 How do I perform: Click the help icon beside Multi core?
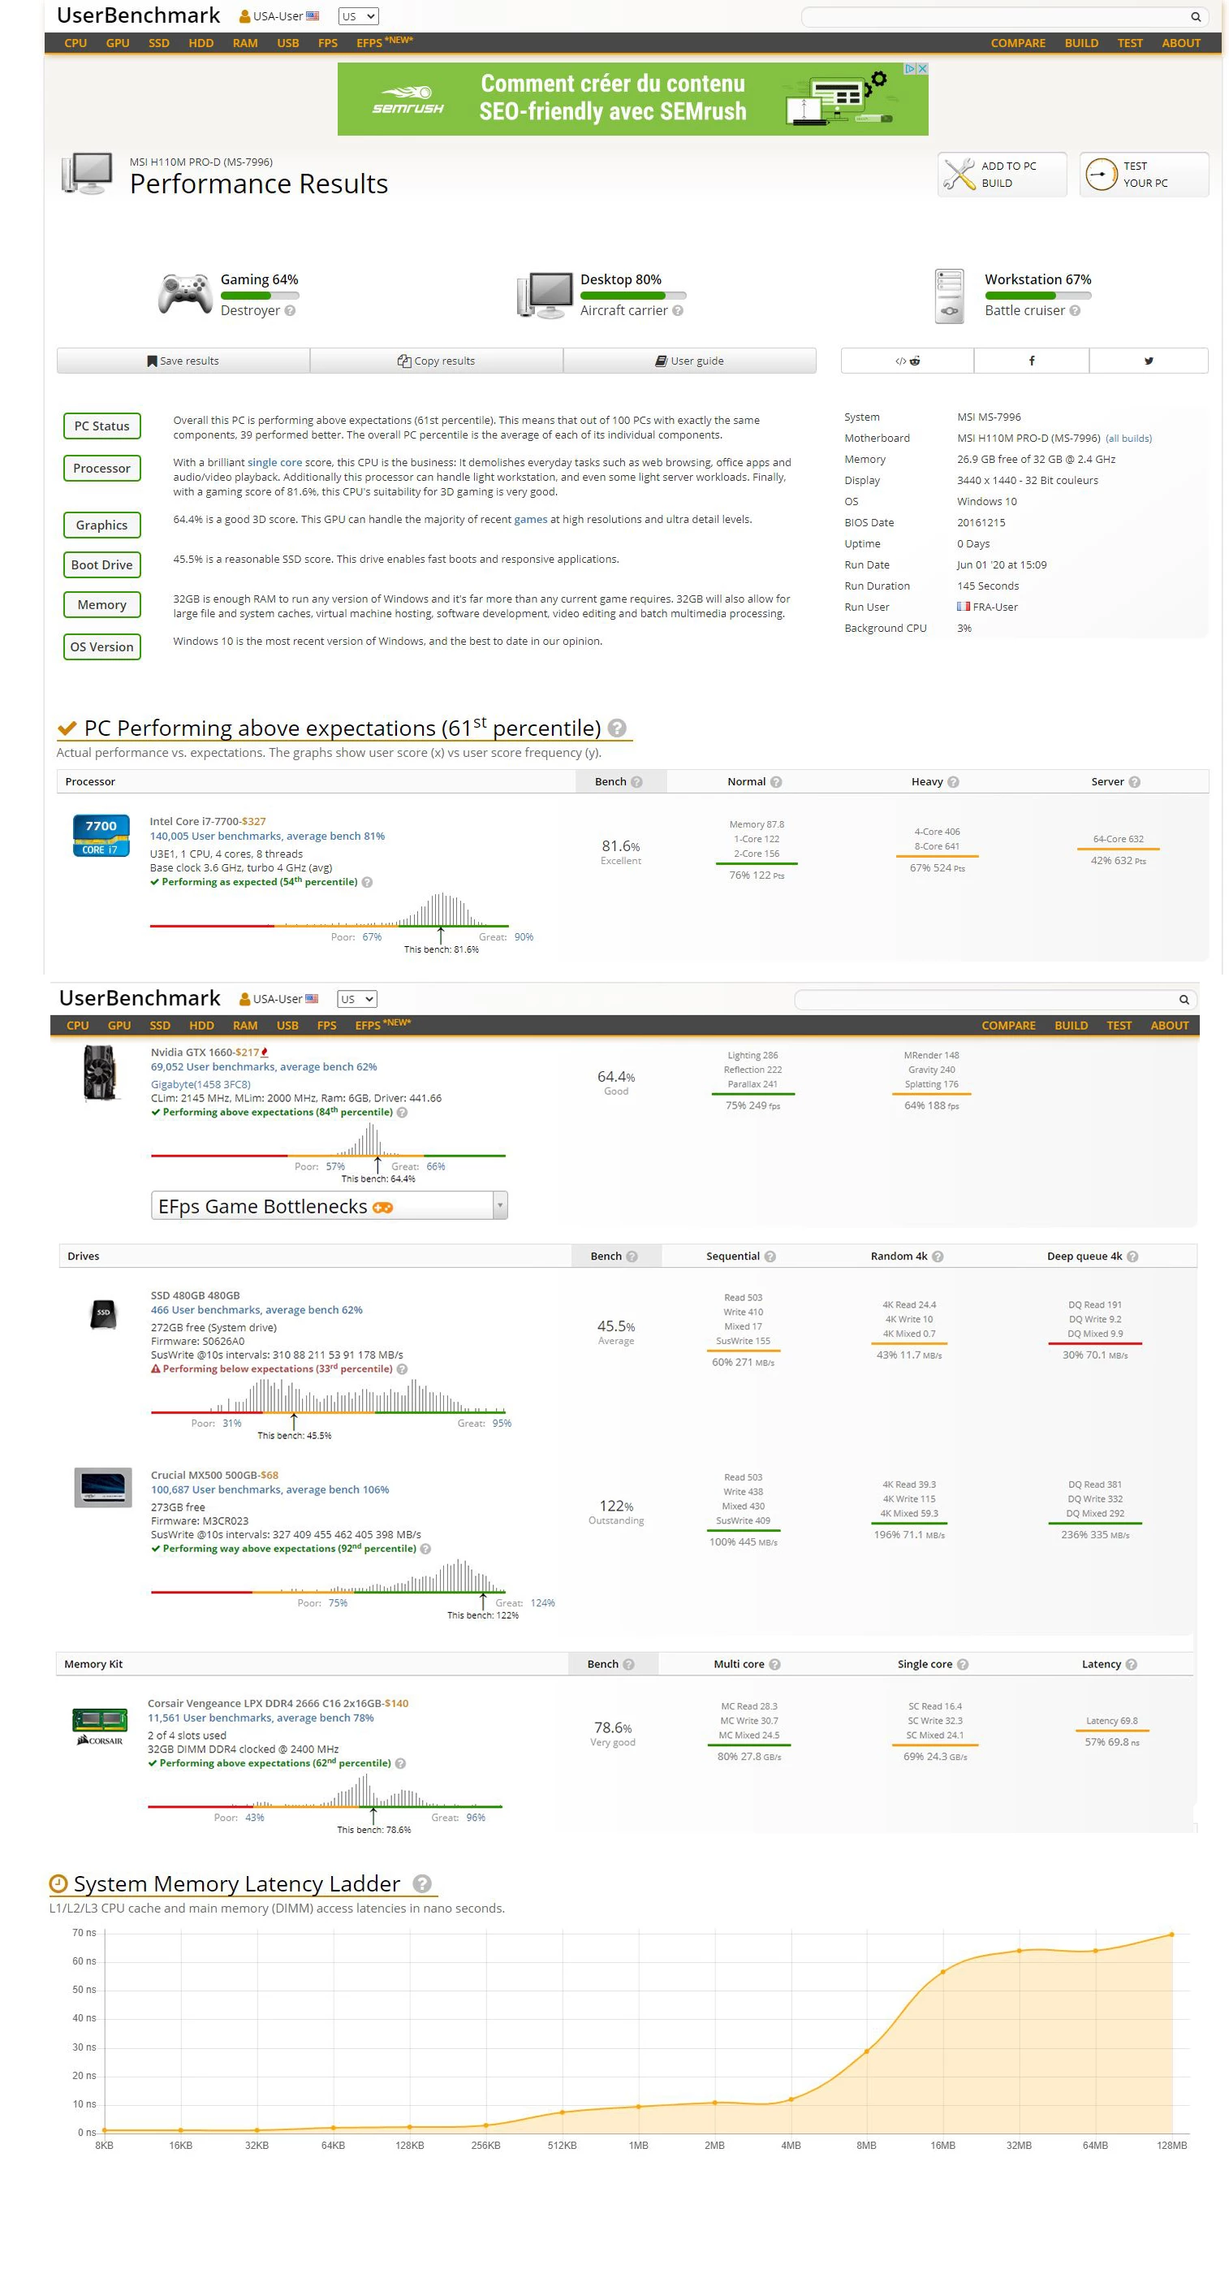[x=774, y=1664]
